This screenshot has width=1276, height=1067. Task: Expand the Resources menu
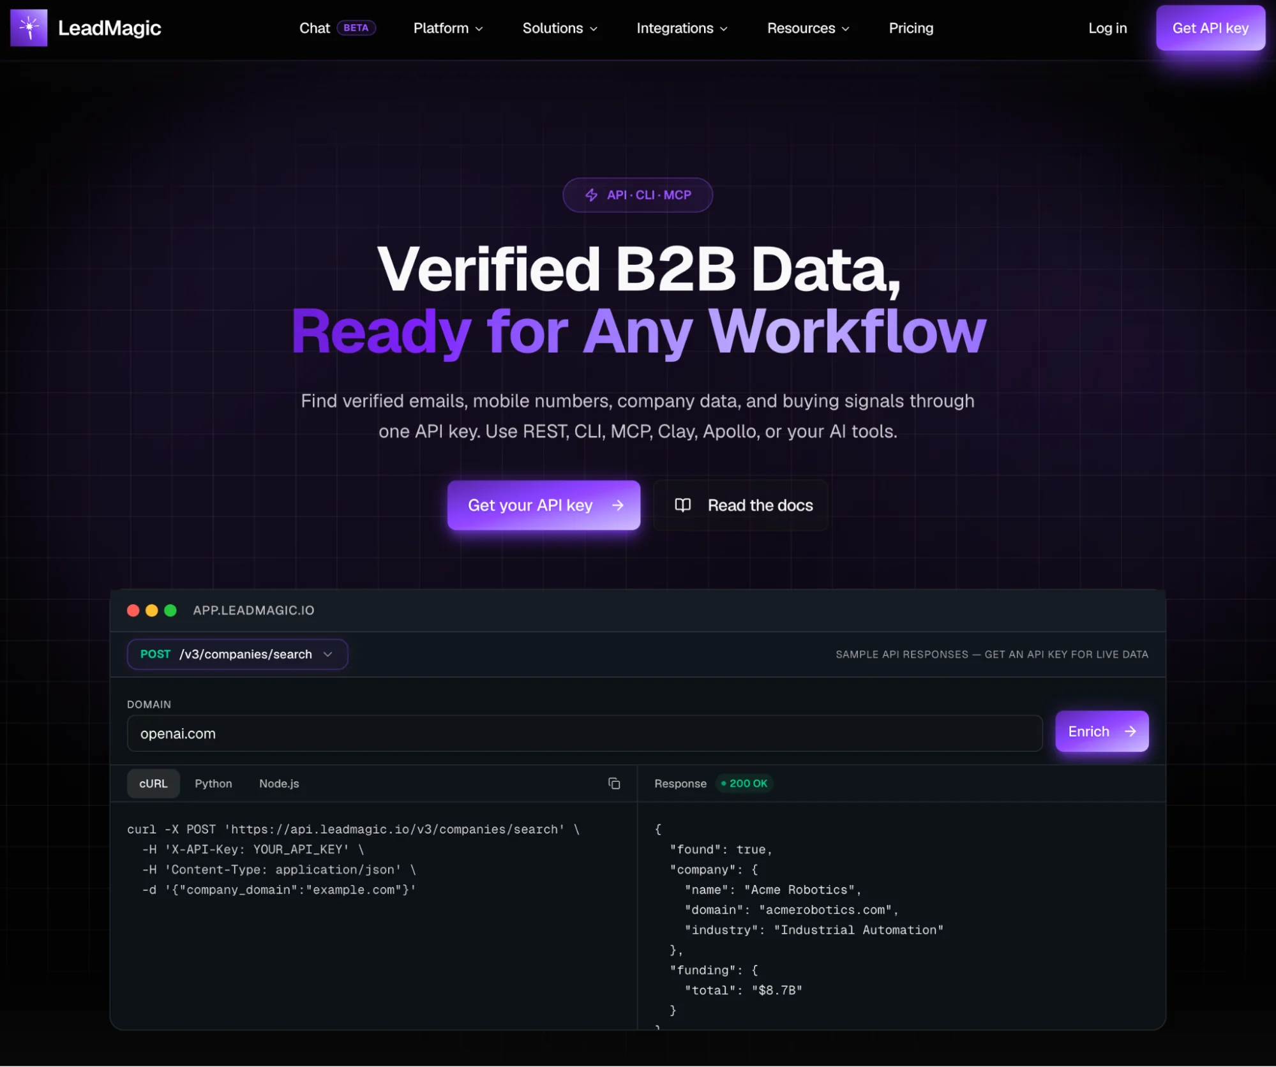808,28
